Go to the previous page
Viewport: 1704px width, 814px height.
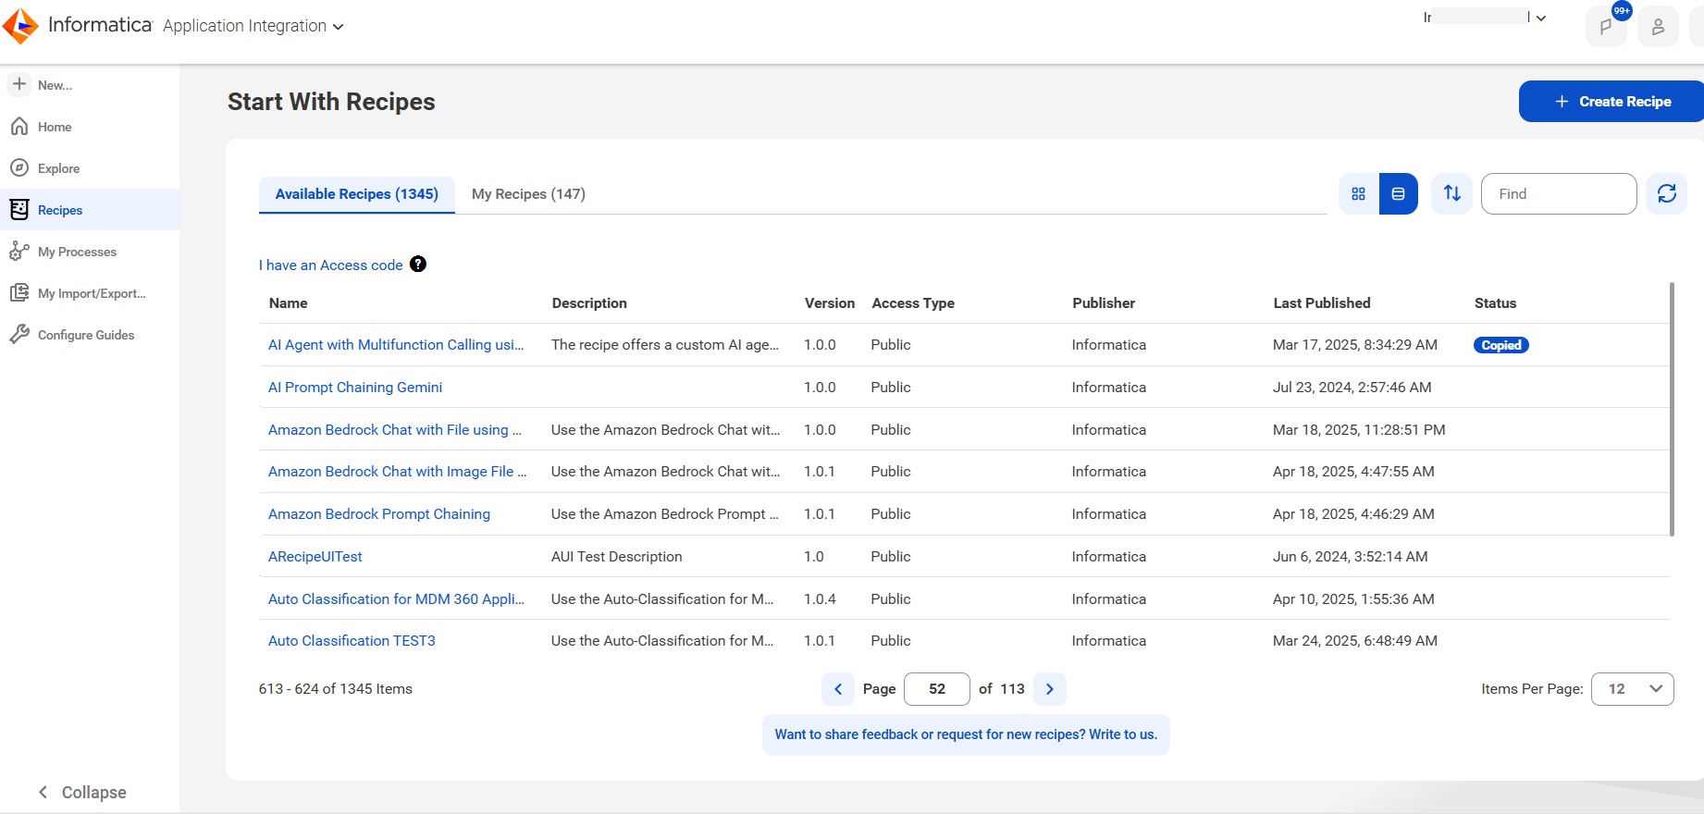(838, 689)
